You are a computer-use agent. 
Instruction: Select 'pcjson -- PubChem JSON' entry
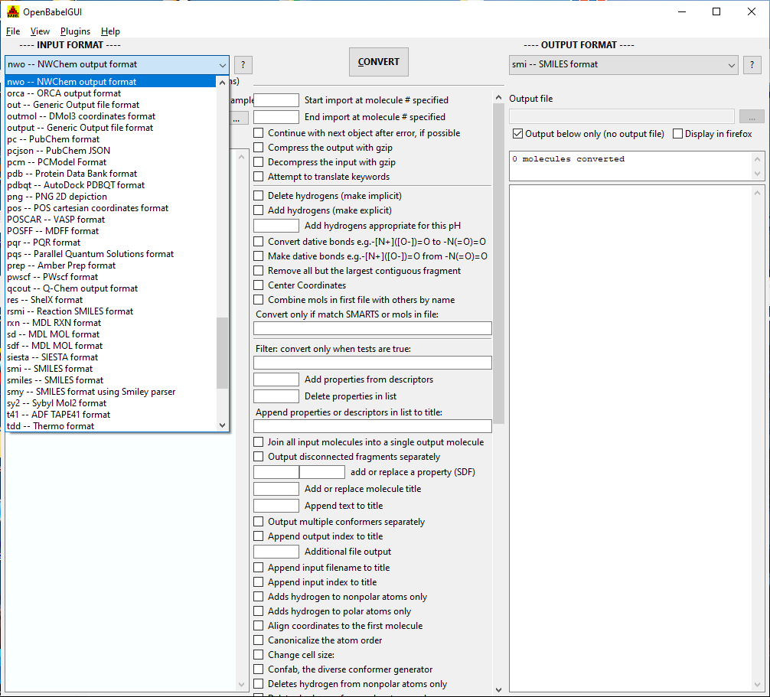(110, 151)
